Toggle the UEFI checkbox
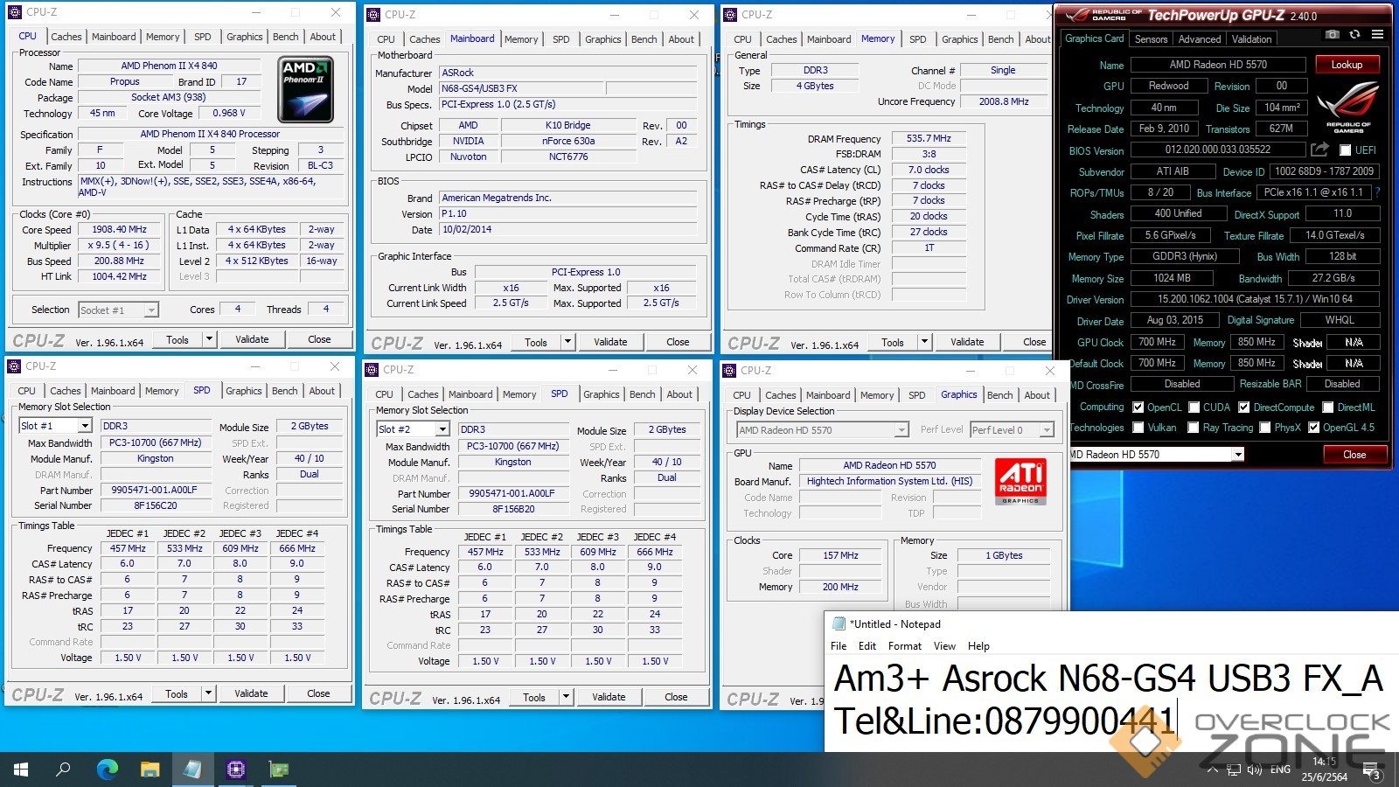 [x=1345, y=150]
